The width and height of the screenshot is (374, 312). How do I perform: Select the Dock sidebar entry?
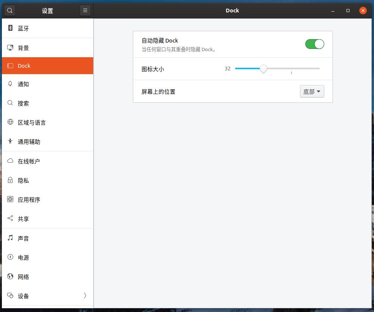tap(48, 65)
